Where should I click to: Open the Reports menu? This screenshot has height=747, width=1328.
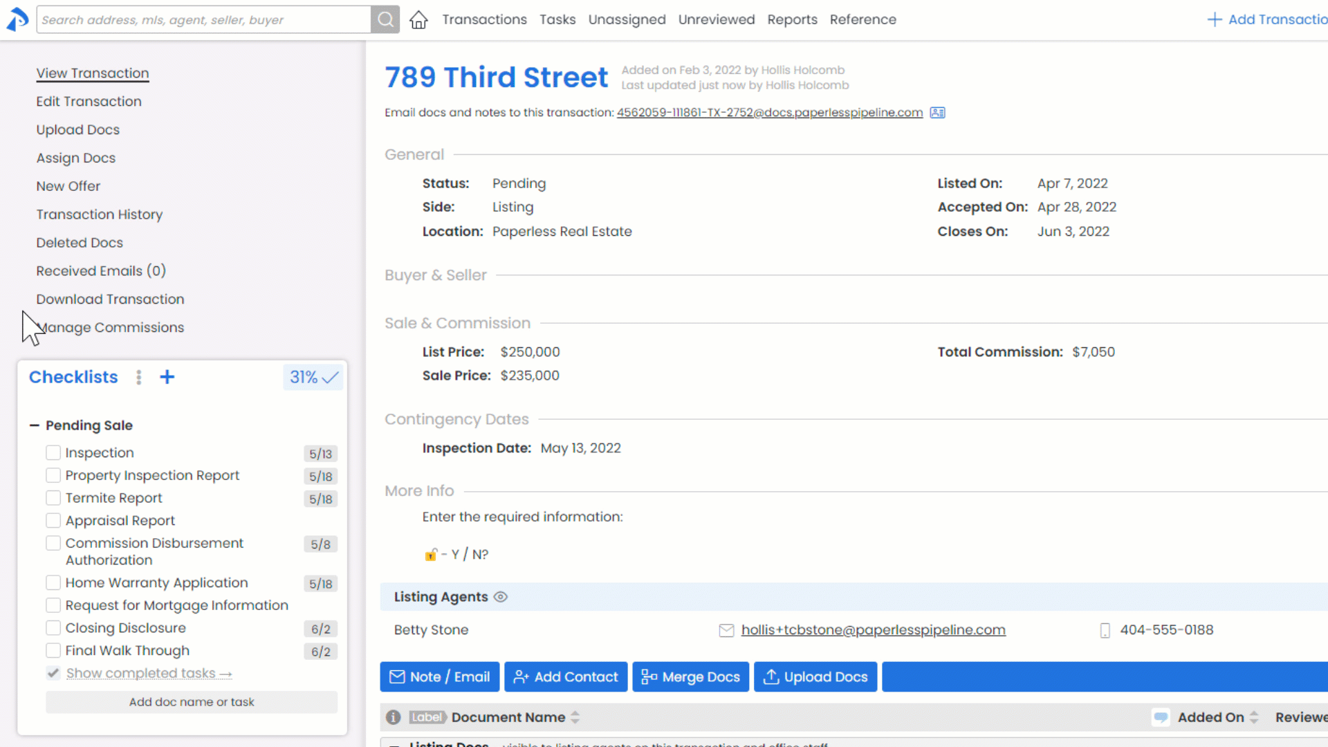click(792, 19)
